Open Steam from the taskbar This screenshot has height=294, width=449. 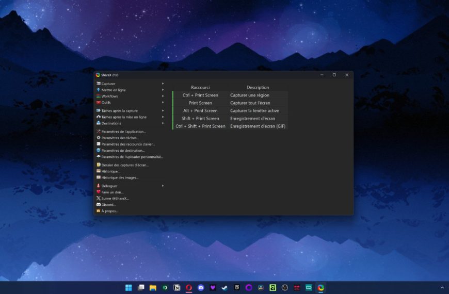(225, 288)
